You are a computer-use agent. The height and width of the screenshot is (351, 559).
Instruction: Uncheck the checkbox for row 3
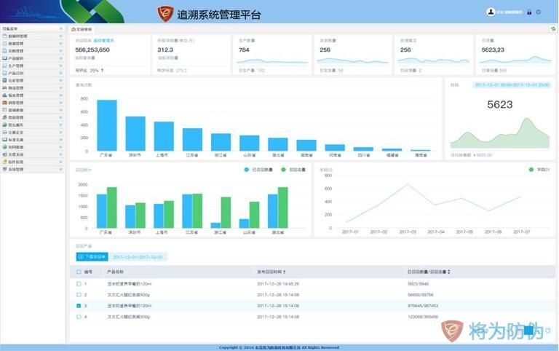tap(79, 307)
